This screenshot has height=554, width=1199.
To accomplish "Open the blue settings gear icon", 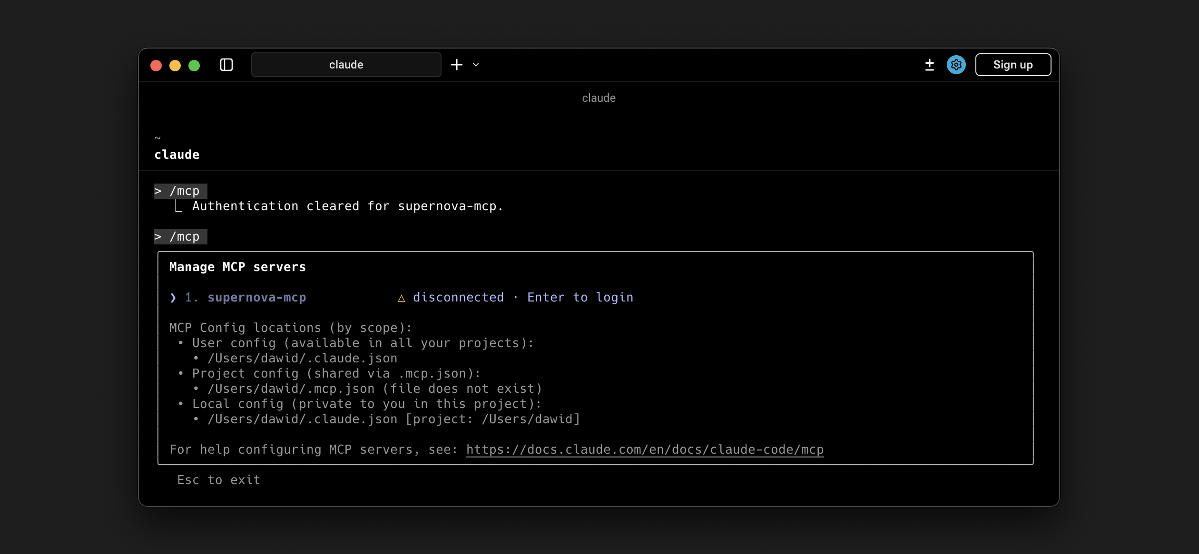I will [x=956, y=65].
